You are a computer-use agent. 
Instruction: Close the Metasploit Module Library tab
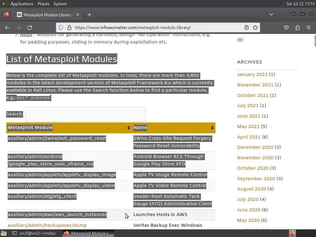point(78,15)
